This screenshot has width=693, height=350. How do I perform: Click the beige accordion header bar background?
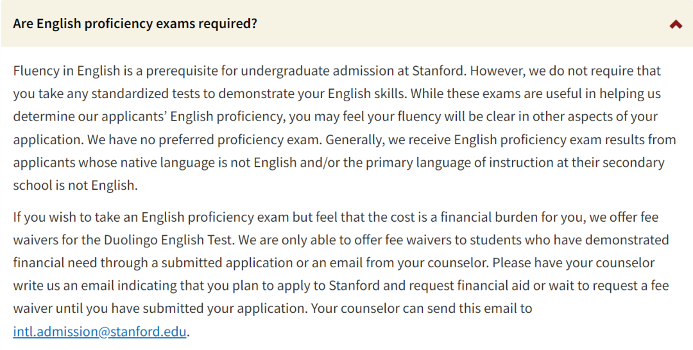point(346,23)
